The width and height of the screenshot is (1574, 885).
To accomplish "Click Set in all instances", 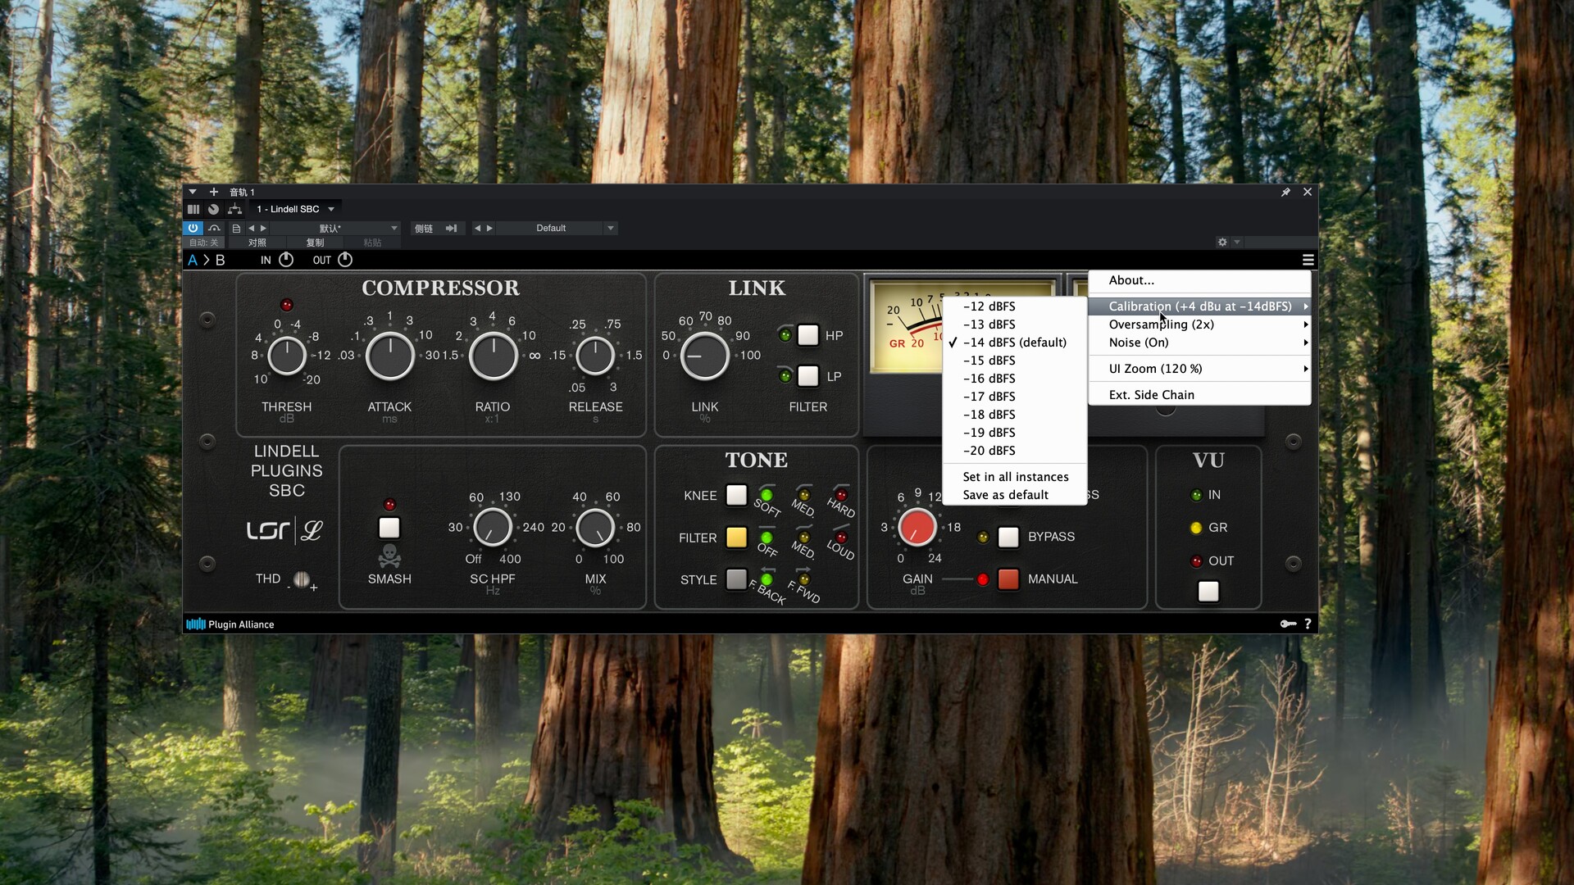I will click(x=1015, y=477).
